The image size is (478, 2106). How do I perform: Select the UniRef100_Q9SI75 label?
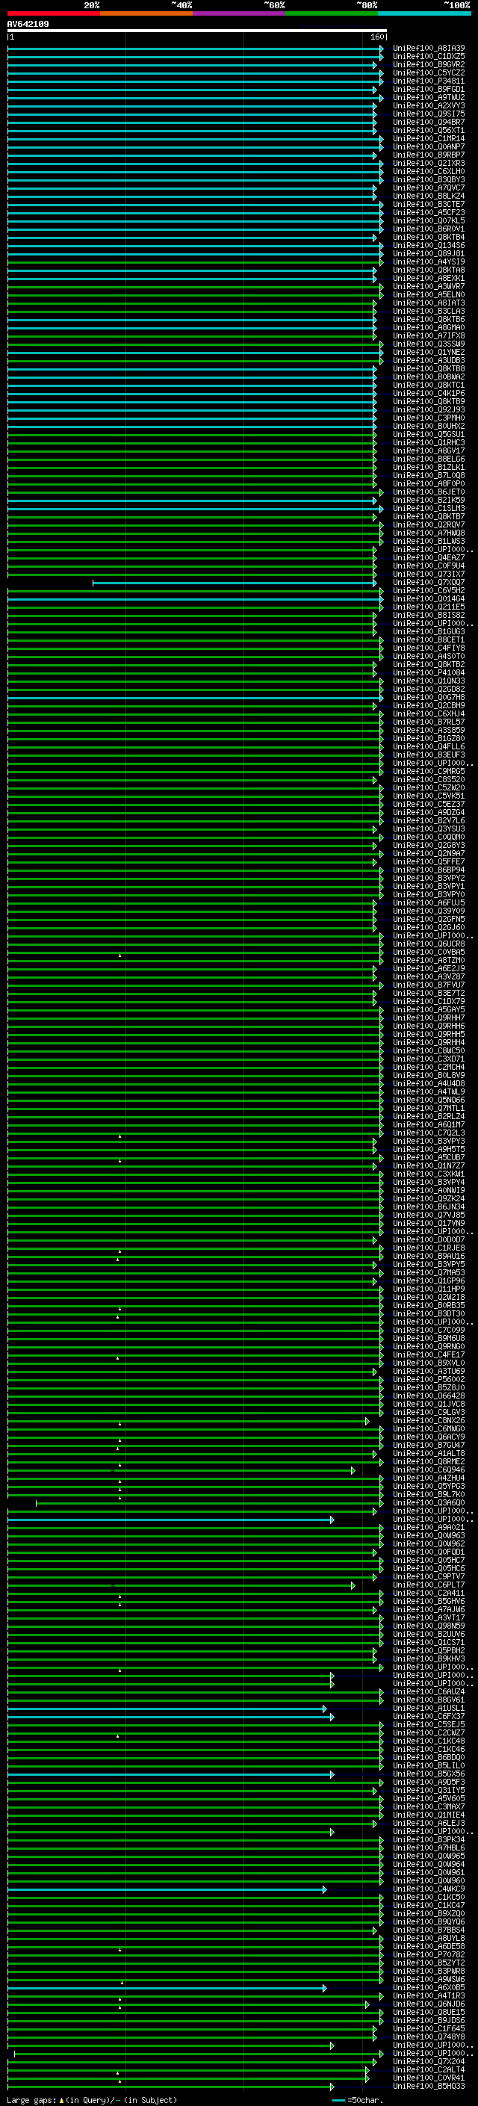[429, 114]
